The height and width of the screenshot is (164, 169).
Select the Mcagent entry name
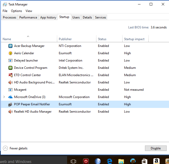click(x=20, y=90)
